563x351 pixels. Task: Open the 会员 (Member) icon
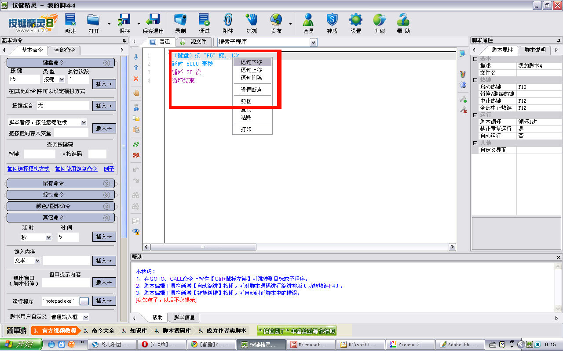(x=308, y=20)
